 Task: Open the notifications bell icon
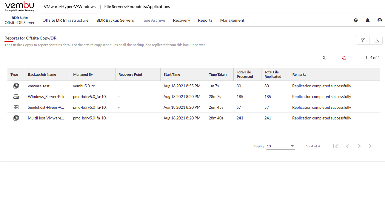point(368,20)
